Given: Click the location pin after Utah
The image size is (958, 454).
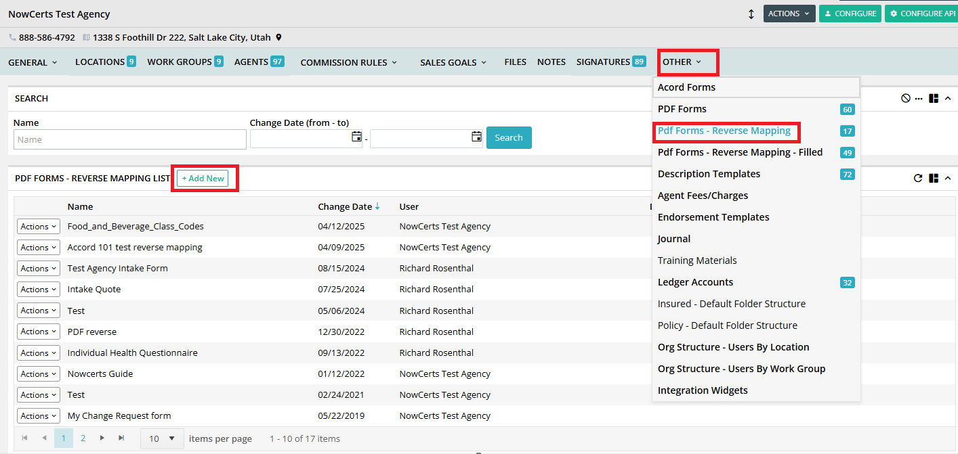Looking at the screenshot, I should pyautogui.click(x=278, y=38).
